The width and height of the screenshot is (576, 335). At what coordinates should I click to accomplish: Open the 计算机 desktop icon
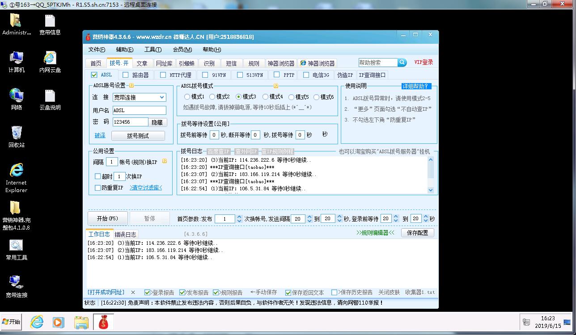(x=17, y=58)
